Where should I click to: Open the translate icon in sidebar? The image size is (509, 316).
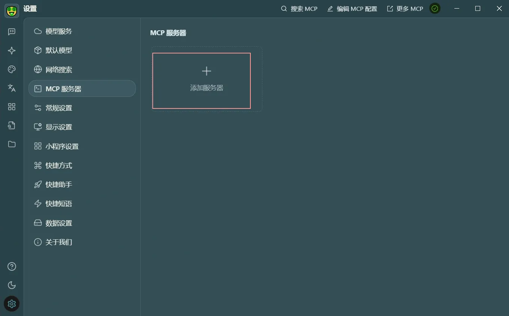(x=12, y=88)
